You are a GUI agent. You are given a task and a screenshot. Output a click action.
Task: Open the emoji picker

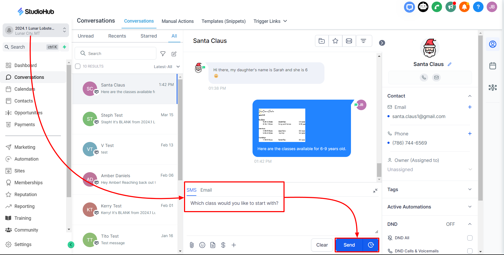[x=202, y=245]
